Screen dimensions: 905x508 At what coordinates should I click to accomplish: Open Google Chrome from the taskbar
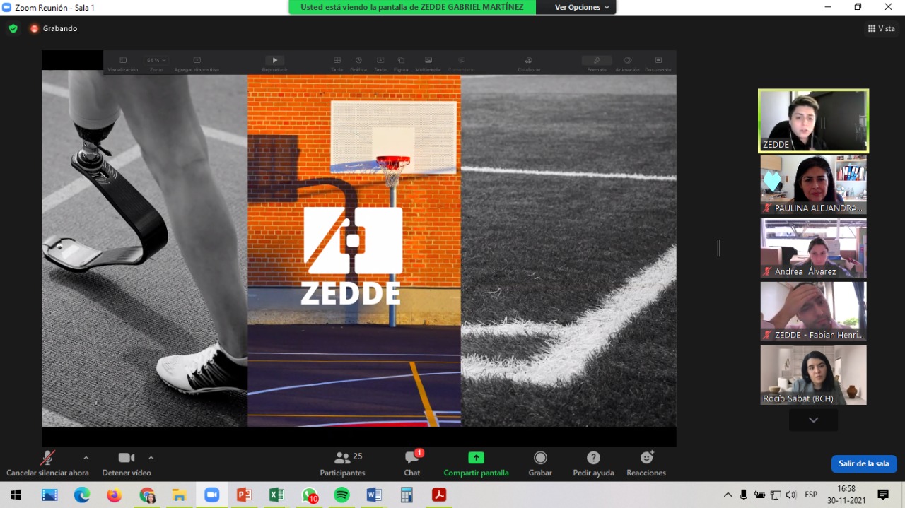click(x=147, y=495)
